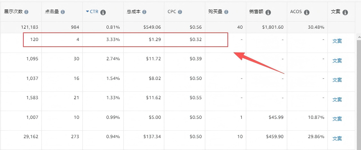
Task: Click info icon beside ACOS header
Action: pos(307,12)
